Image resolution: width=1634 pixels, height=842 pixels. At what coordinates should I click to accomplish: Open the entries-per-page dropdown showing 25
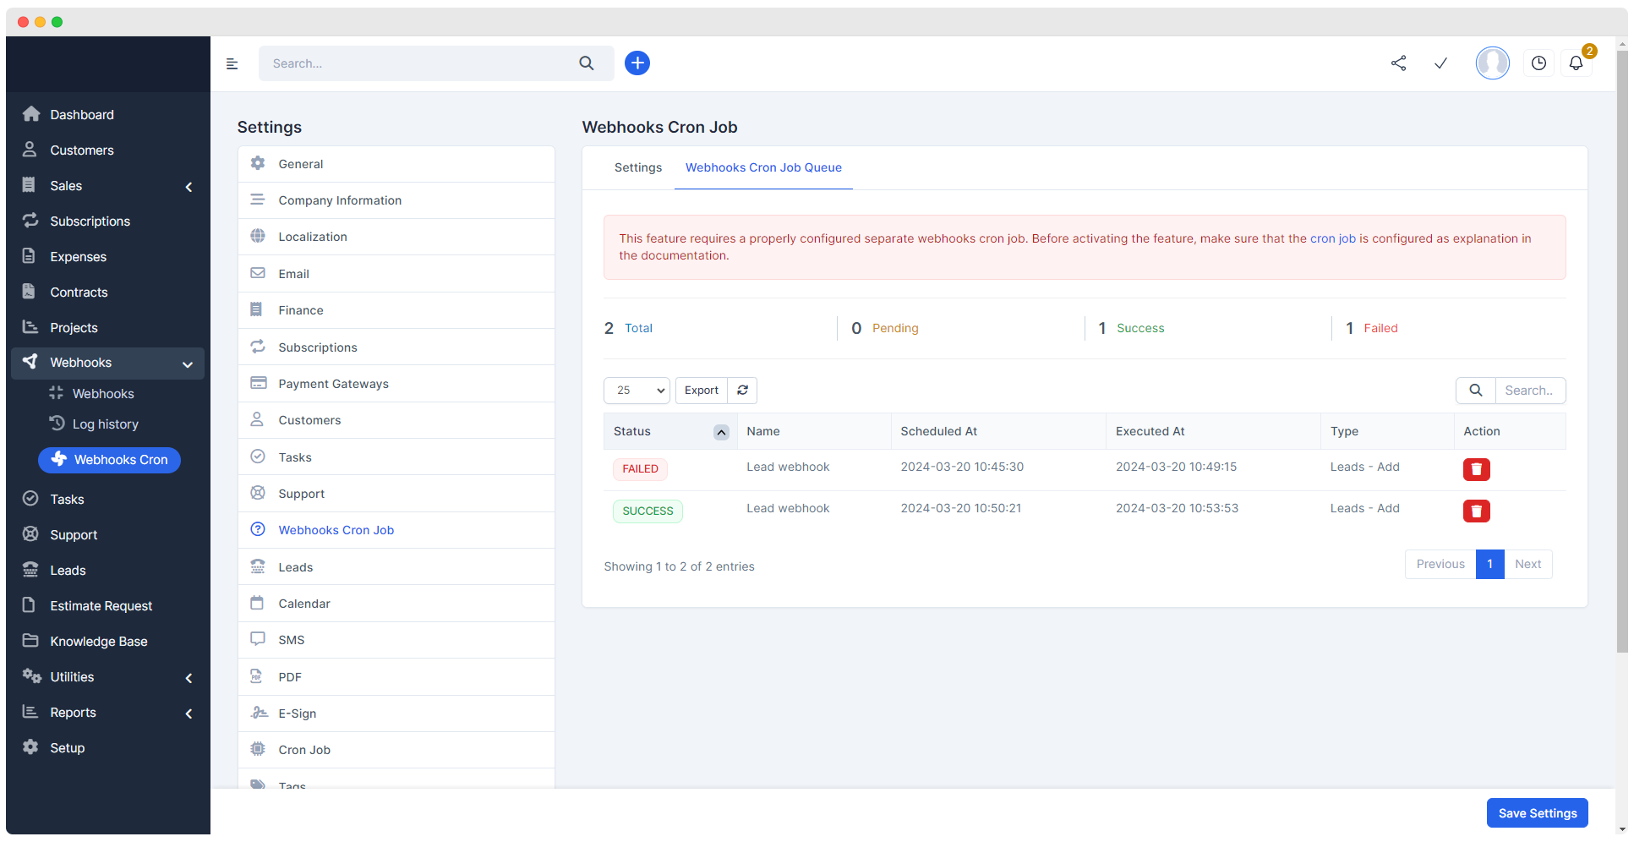[637, 390]
